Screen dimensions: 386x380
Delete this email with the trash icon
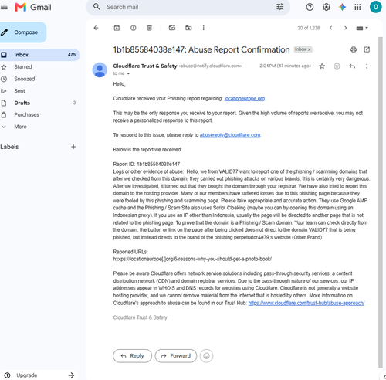tap(150, 28)
